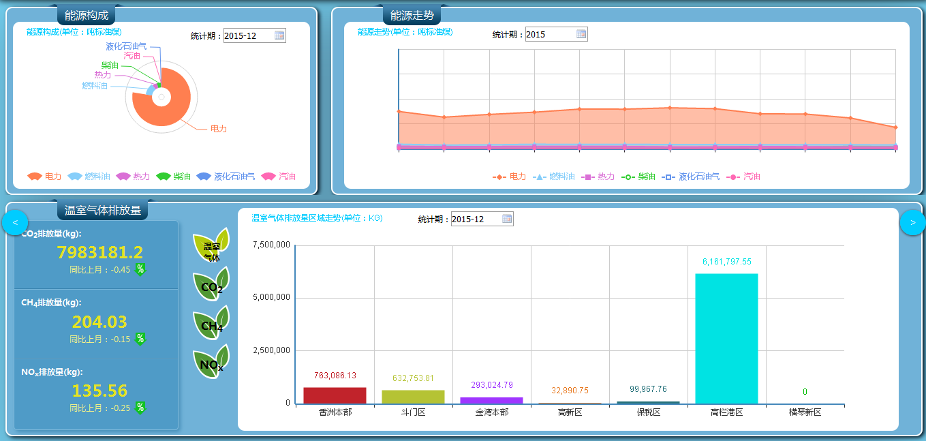
Task: Open calendar for 能源构成 date field
Action: point(279,35)
